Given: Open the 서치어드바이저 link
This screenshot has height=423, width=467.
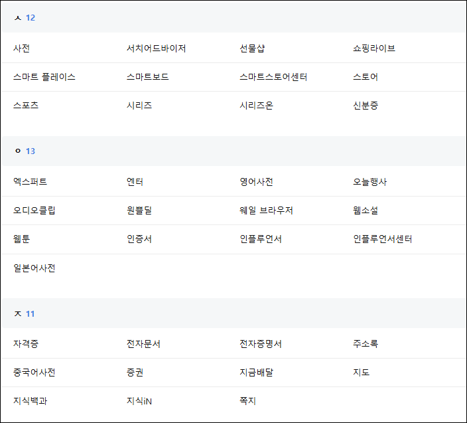Looking at the screenshot, I should pyautogui.click(x=156, y=48).
